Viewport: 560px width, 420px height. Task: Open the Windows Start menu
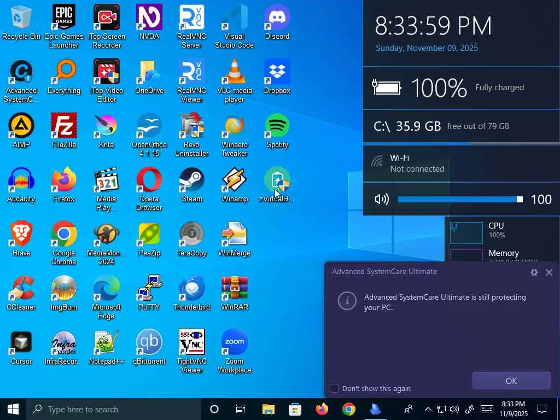pos(13,409)
